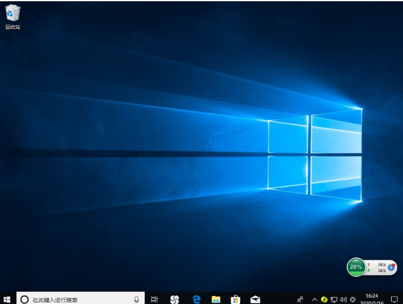Click the microphone icon in search box
Screen dimensions: 403x304
(136, 300)
